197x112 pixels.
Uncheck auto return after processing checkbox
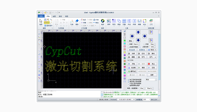pos(128,80)
